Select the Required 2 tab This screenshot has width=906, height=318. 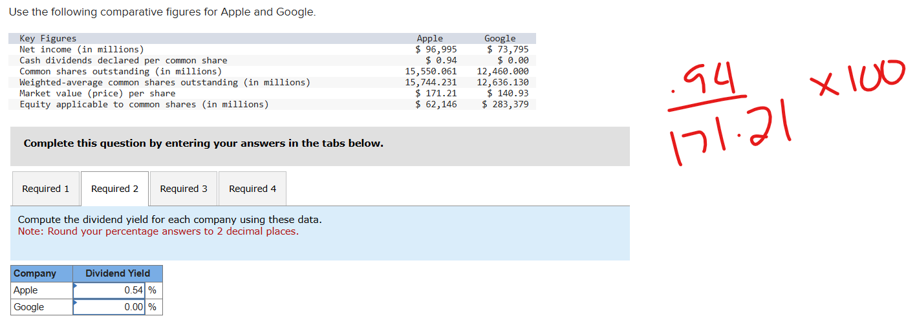pyautogui.click(x=114, y=189)
